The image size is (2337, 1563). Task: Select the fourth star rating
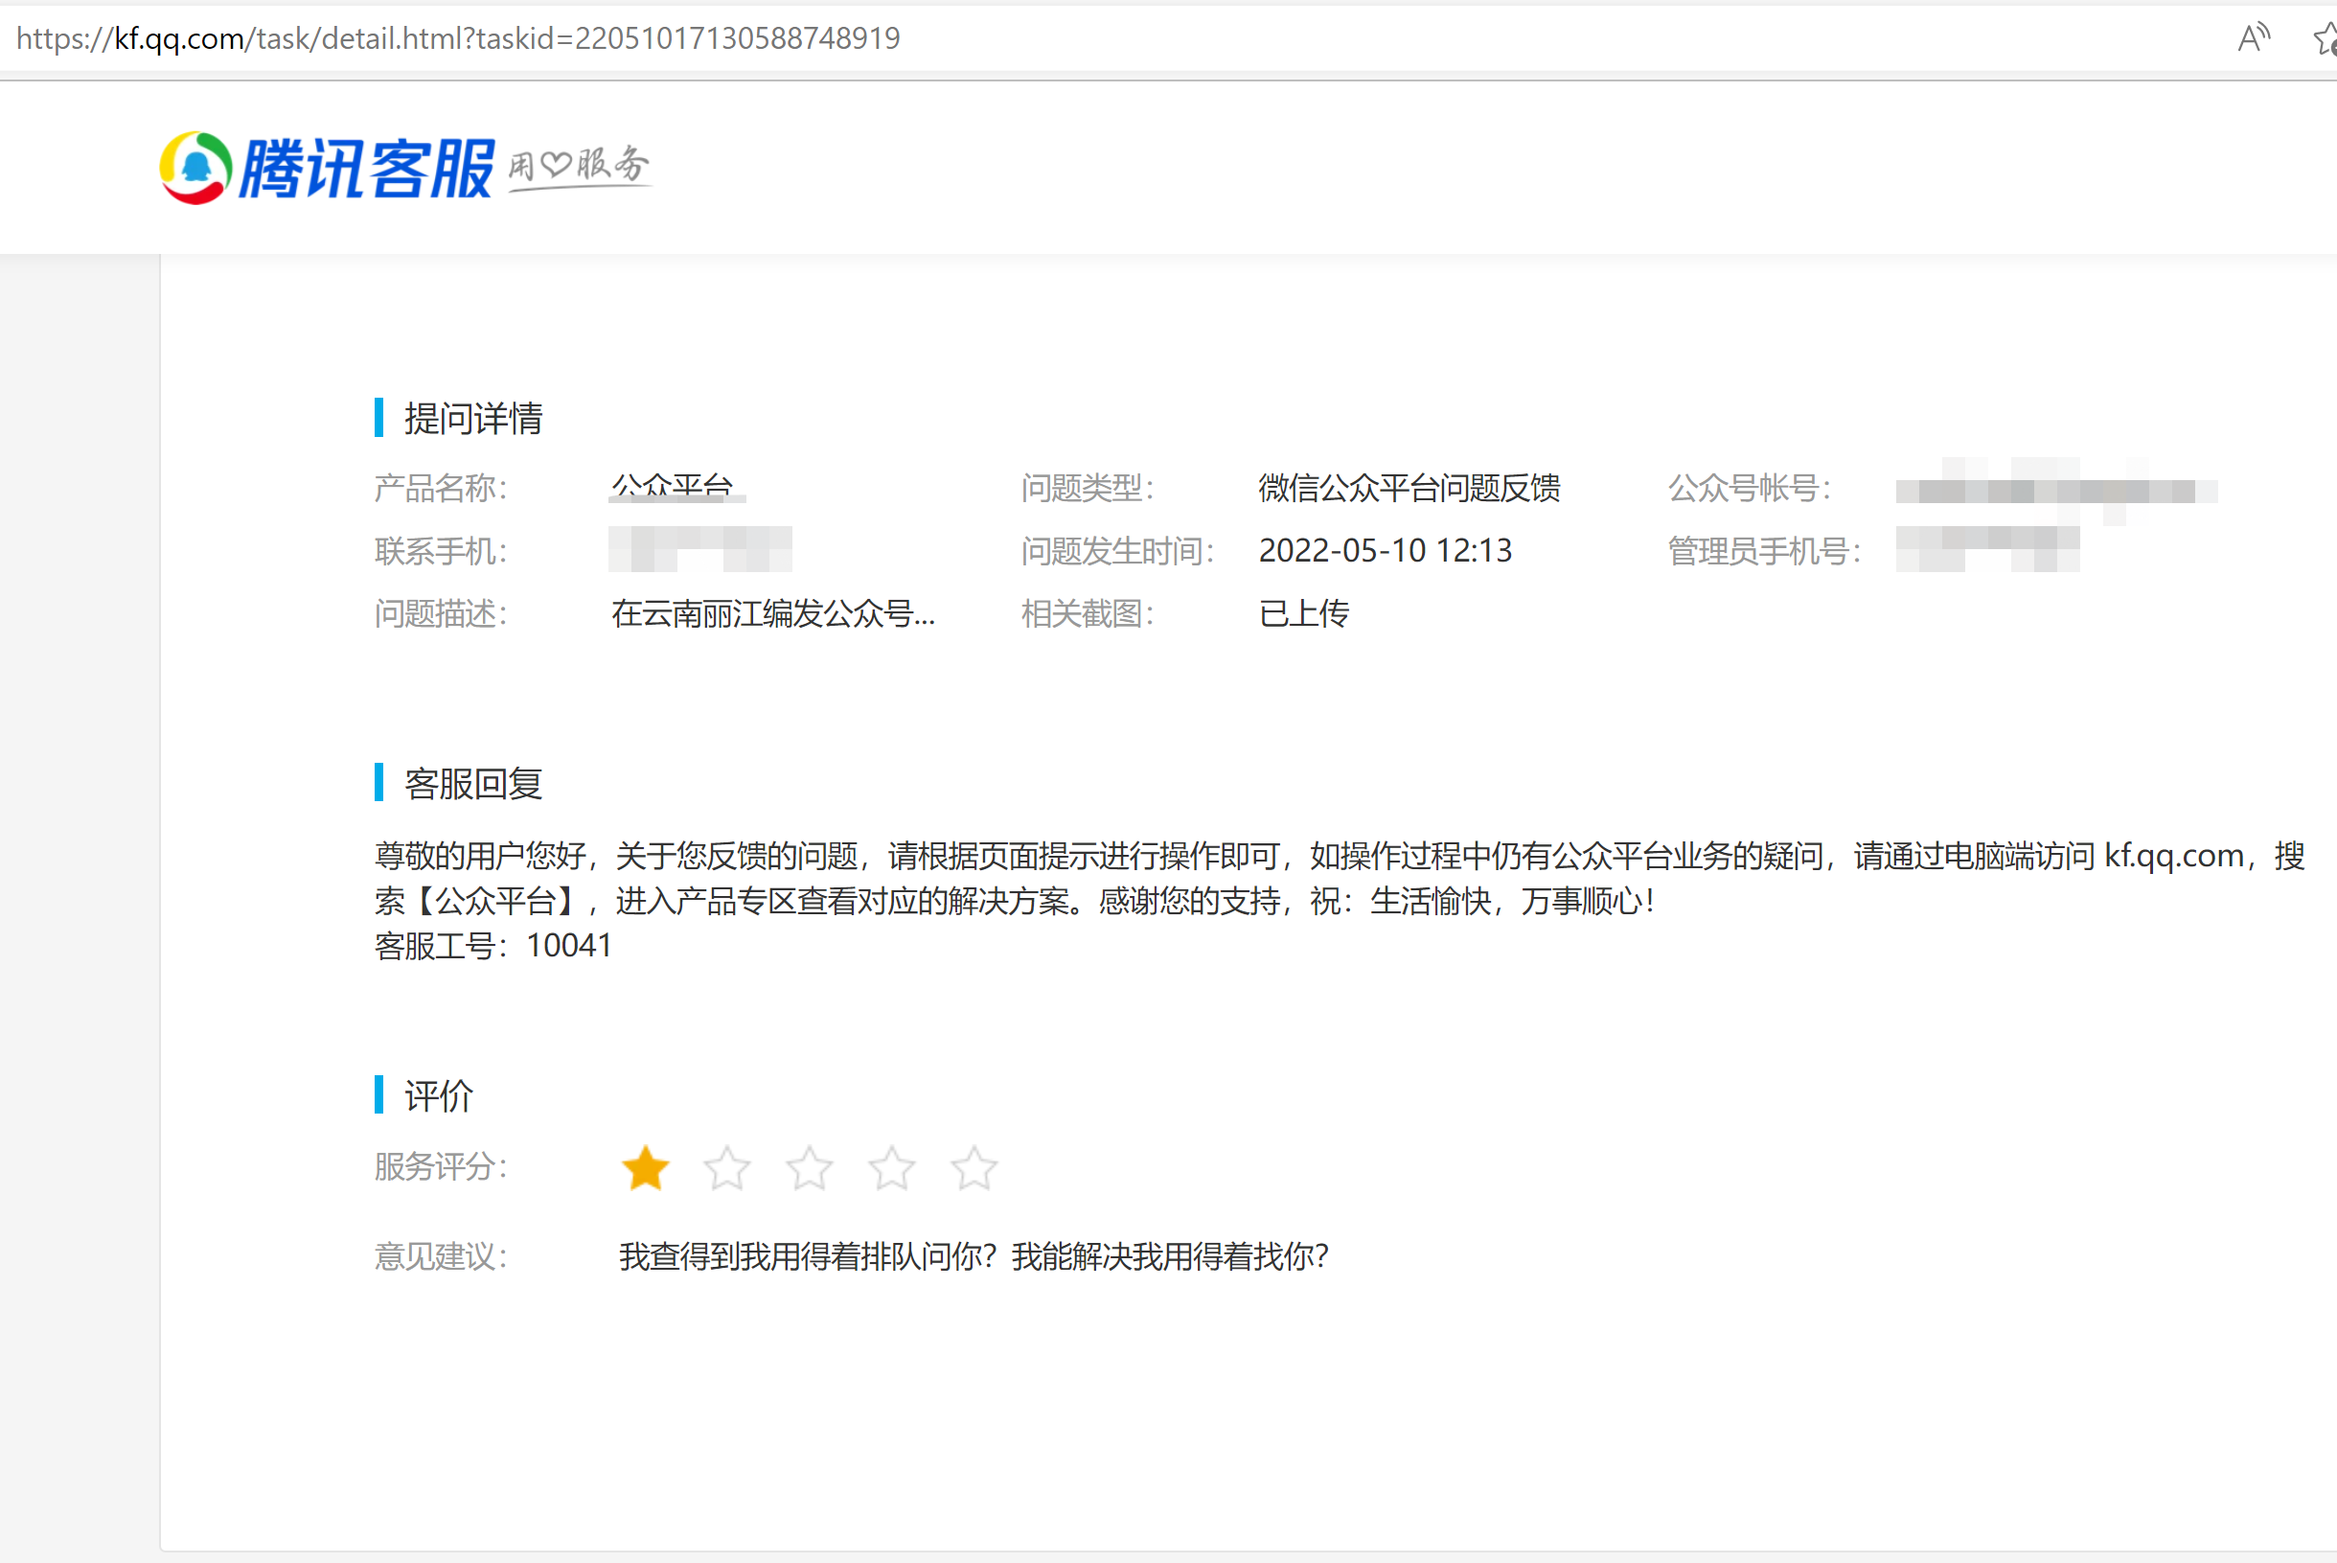tap(891, 1168)
